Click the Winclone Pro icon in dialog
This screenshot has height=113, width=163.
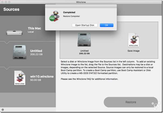click(55, 16)
